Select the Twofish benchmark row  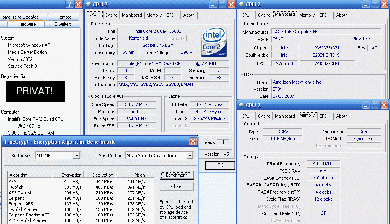(x=77, y=187)
